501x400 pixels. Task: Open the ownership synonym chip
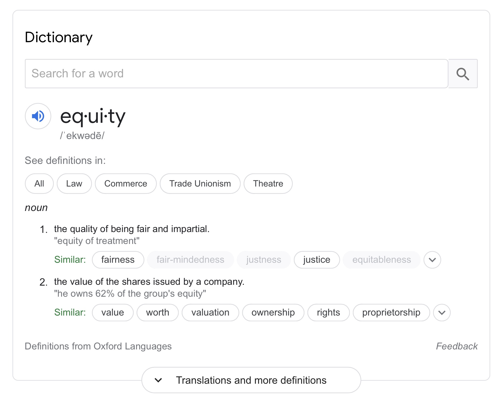click(x=273, y=313)
